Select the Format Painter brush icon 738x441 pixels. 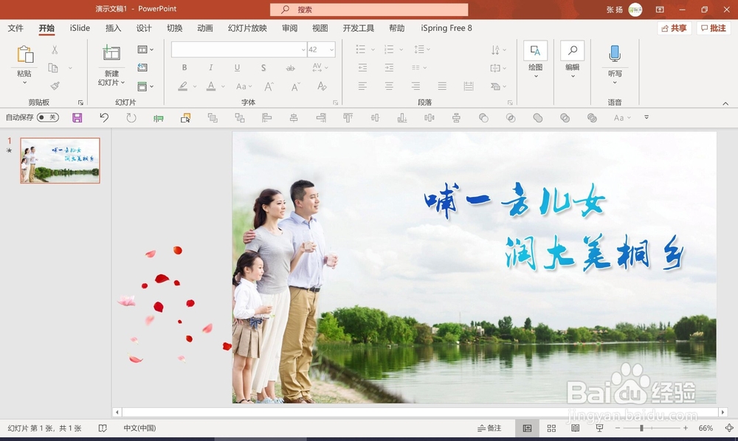pos(55,86)
